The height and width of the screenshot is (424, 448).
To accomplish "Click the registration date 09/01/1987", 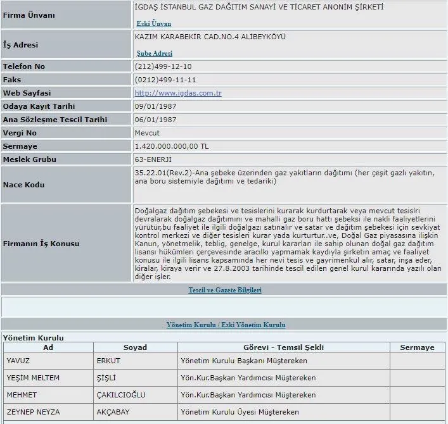I will [157, 106].
